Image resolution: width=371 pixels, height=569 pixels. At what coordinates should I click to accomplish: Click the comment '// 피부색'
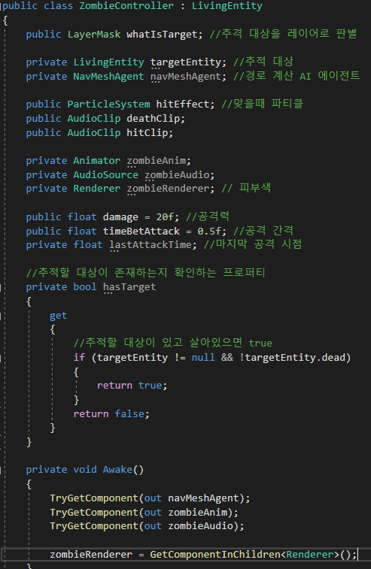pos(246,188)
